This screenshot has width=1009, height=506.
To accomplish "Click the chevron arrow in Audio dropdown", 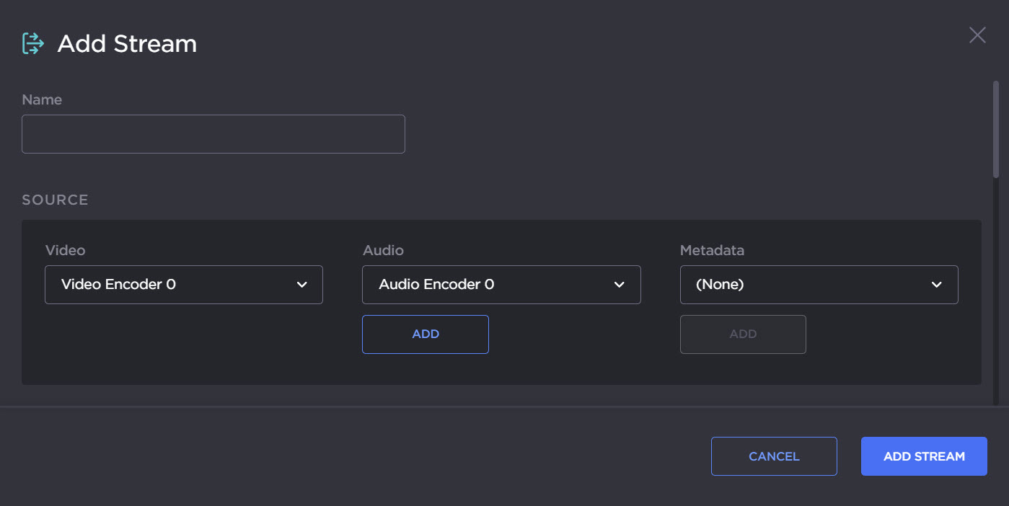I will (x=619, y=285).
